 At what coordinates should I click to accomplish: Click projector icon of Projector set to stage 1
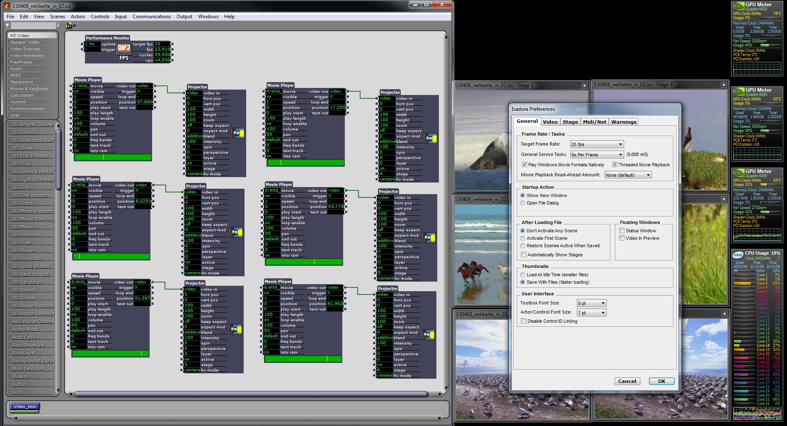pyautogui.click(x=238, y=133)
